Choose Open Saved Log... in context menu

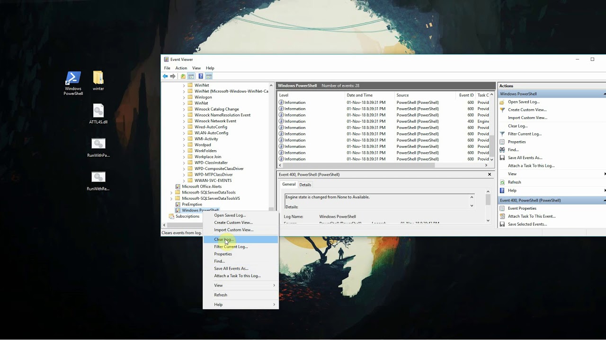[x=241, y=215]
